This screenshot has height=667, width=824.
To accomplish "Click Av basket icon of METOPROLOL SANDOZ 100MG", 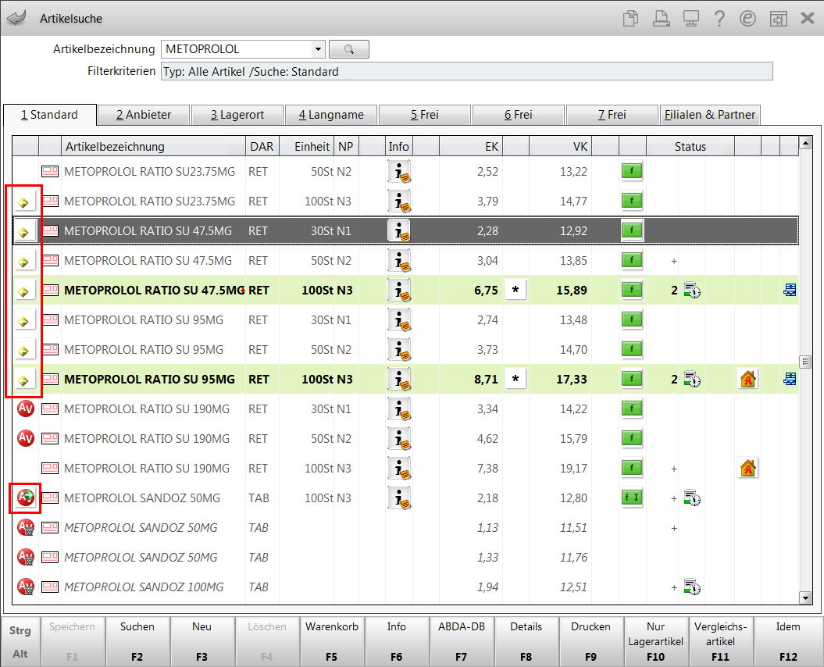I will tap(26, 587).
